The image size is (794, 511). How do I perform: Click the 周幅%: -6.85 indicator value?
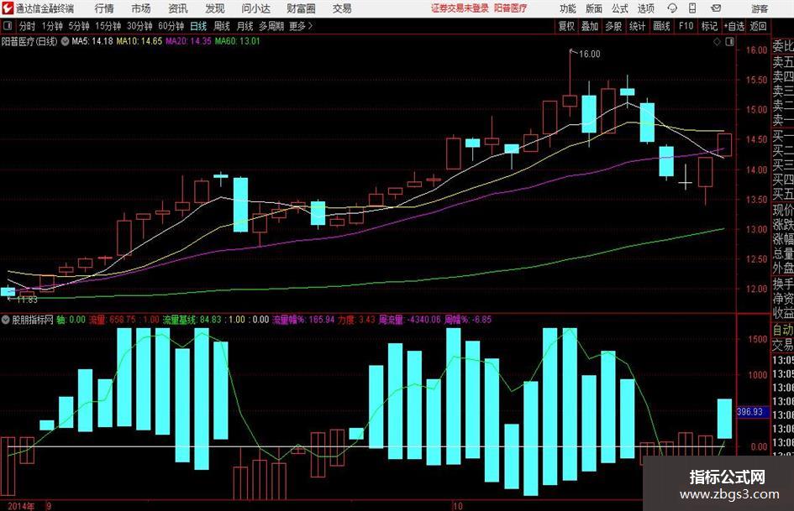[468, 320]
